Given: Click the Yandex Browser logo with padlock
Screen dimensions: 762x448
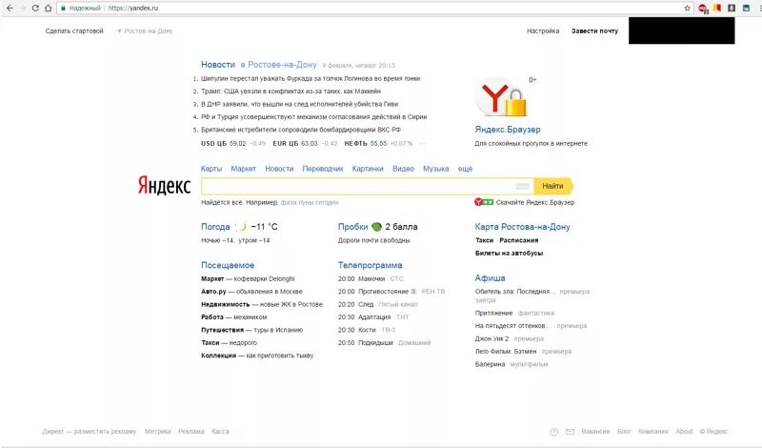Looking at the screenshot, I should tap(501, 97).
